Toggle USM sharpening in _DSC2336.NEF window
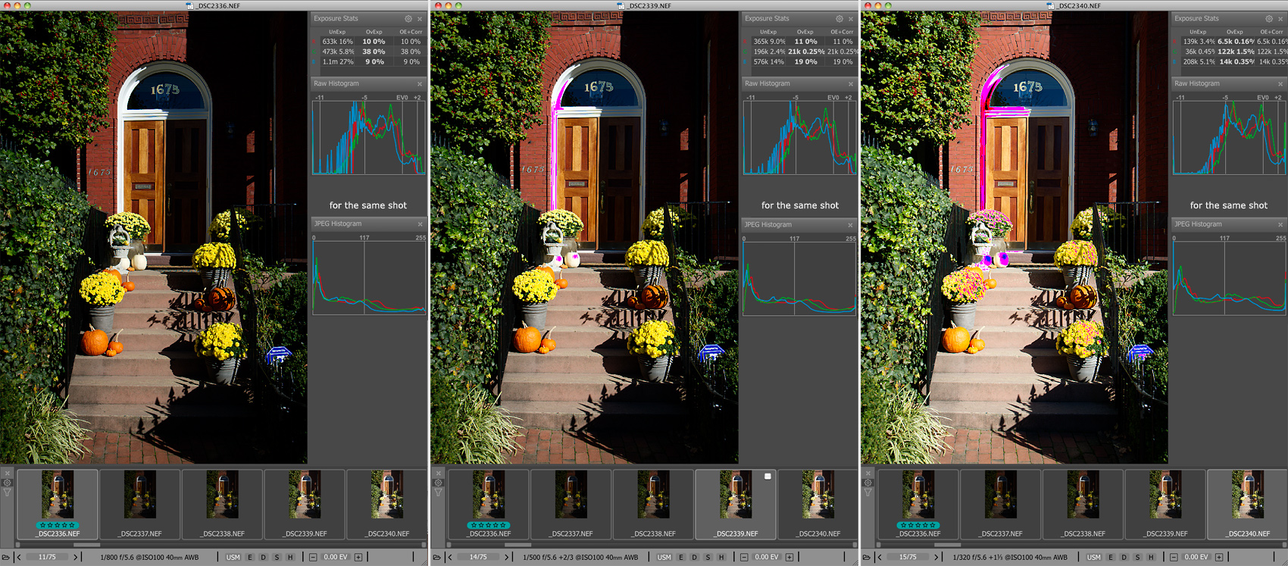Image resolution: width=1288 pixels, height=566 pixels. [x=233, y=557]
